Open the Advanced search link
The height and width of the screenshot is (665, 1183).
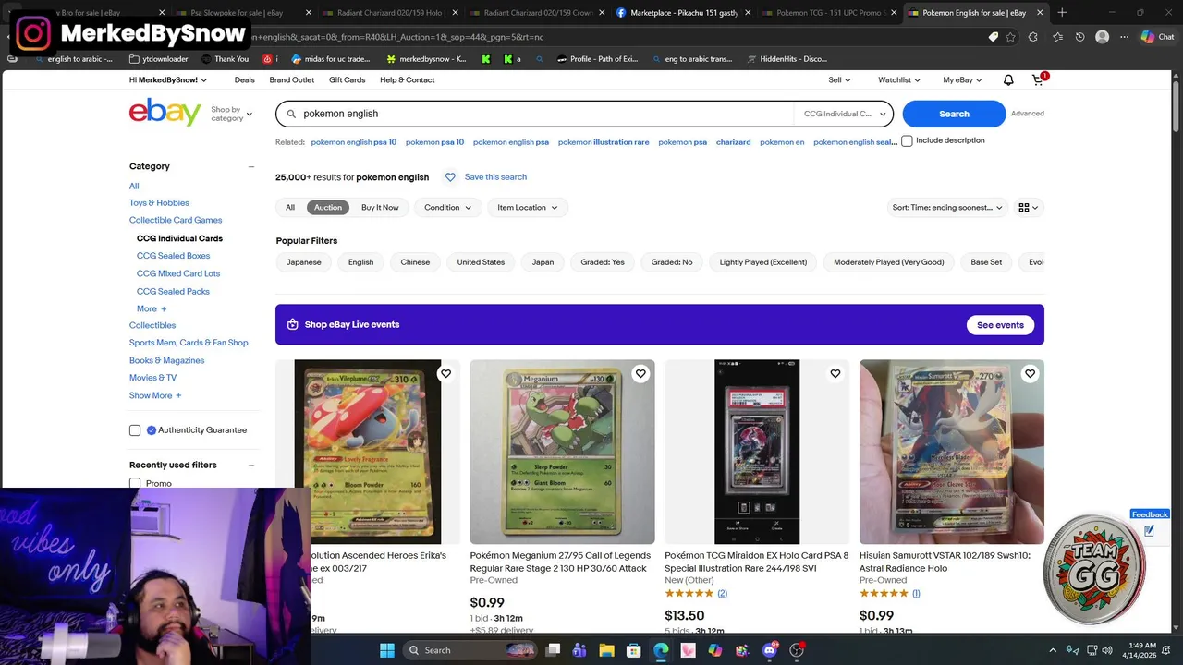pos(1027,114)
